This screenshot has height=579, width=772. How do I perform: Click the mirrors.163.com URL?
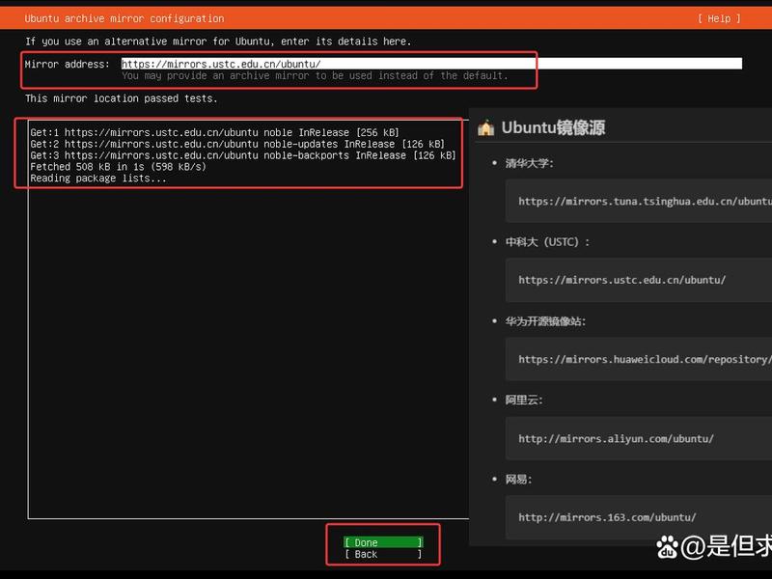(607, 517)
